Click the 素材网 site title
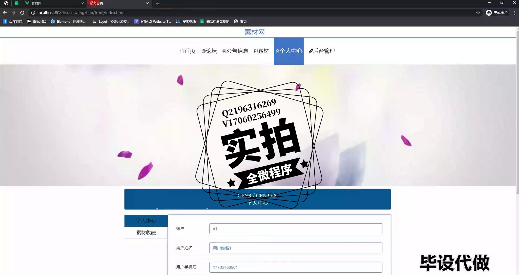This screenshot has height=275, width=519. [255, 32]
